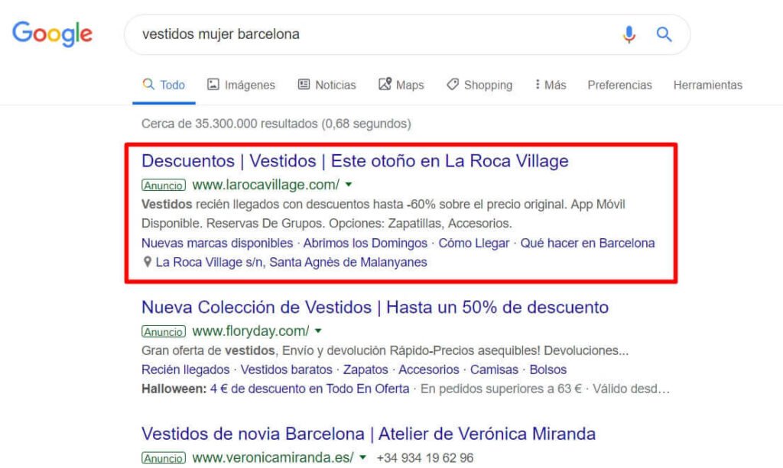The image size is (783, 468).
Task: Click the www.larocavillage.com/ URL
Action: 265,185
